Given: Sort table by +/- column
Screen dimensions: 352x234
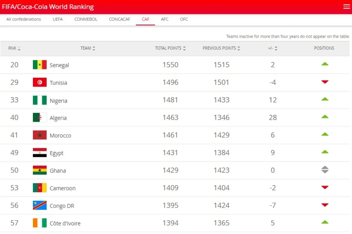Looking at the screenshot, I should click(x=273, y=48).
